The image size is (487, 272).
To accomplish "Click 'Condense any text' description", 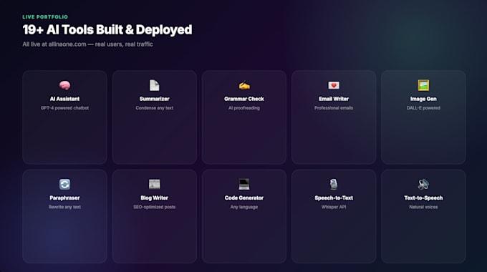I will (x=155, y=108).
